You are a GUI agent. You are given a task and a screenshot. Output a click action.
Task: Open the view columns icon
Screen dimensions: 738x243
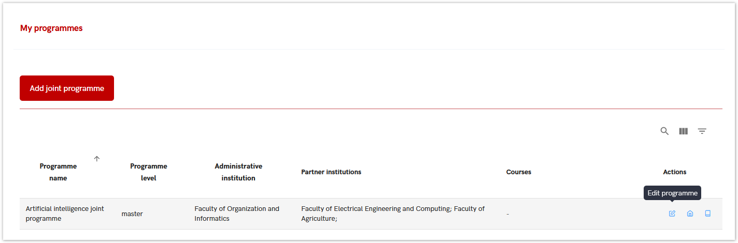[684, 131]
